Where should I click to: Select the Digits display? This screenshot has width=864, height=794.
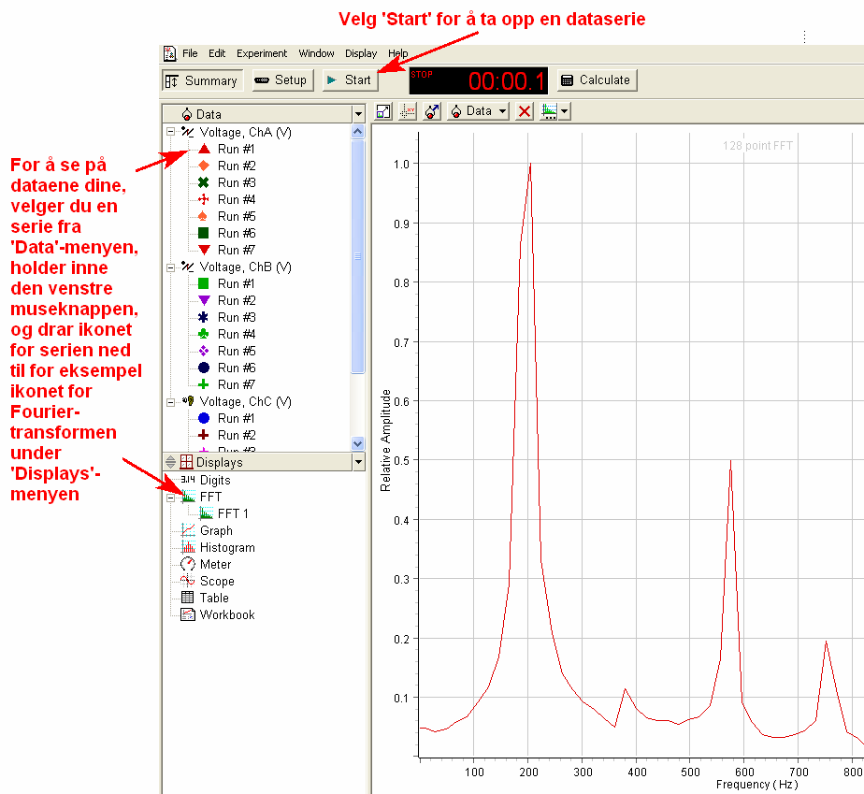coord(206,480)
